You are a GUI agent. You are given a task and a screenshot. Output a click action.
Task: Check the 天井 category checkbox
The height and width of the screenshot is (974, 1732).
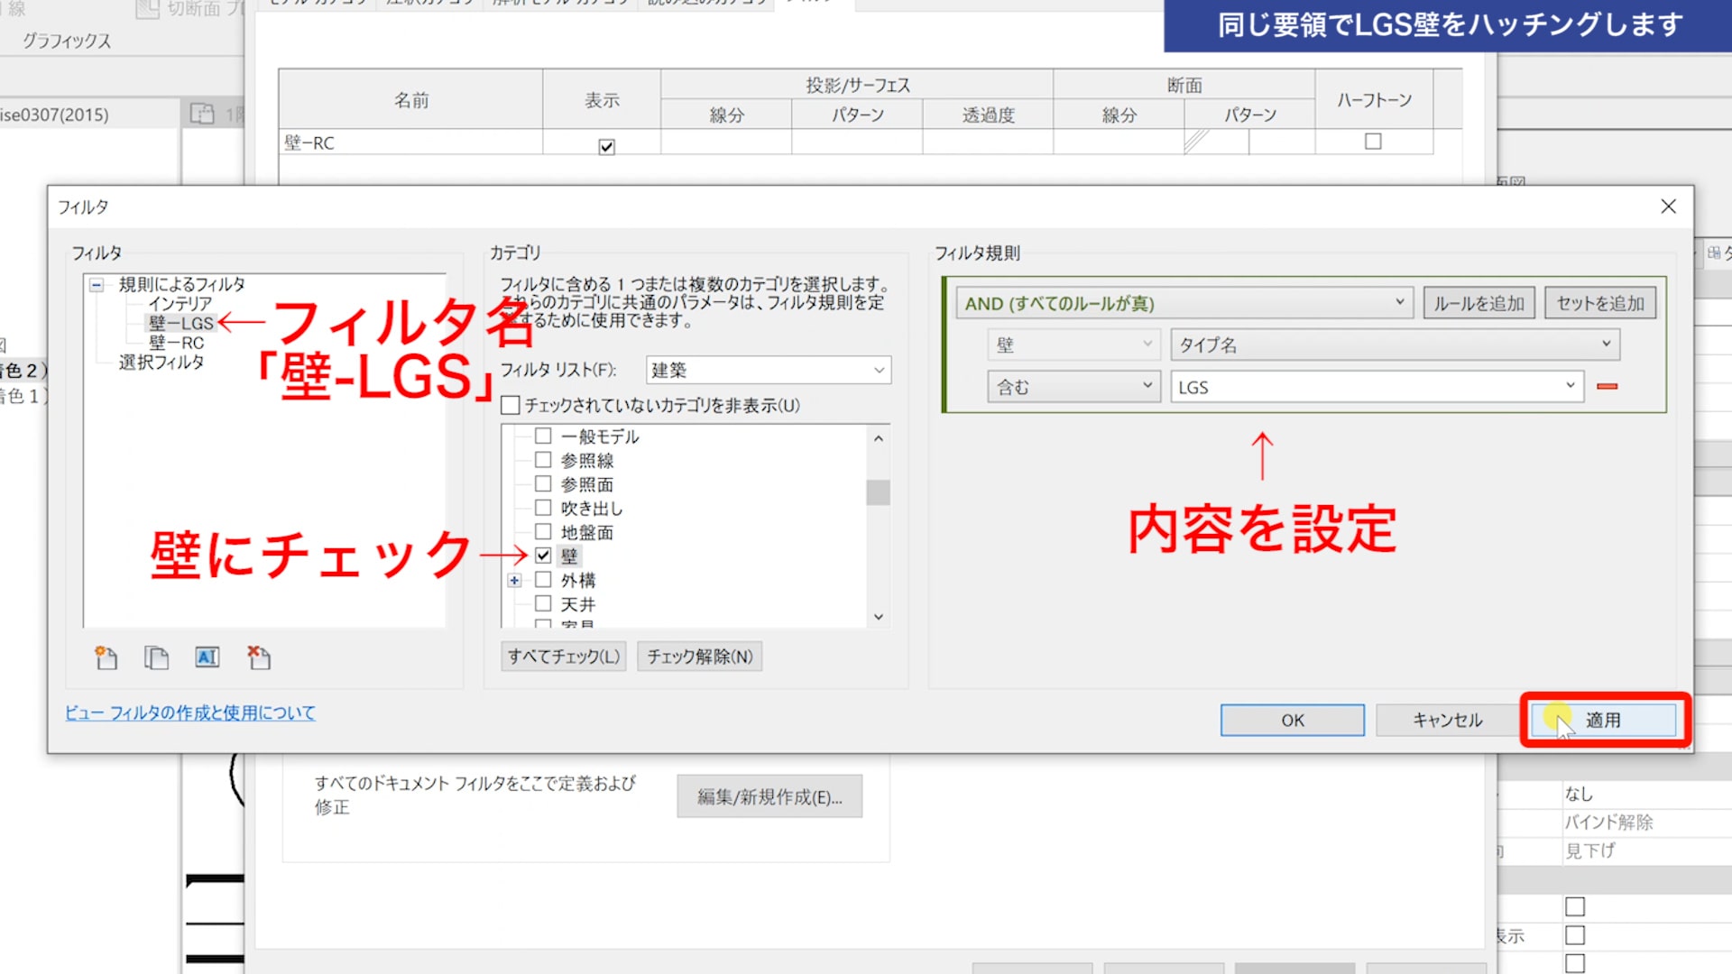pos(543,603)
